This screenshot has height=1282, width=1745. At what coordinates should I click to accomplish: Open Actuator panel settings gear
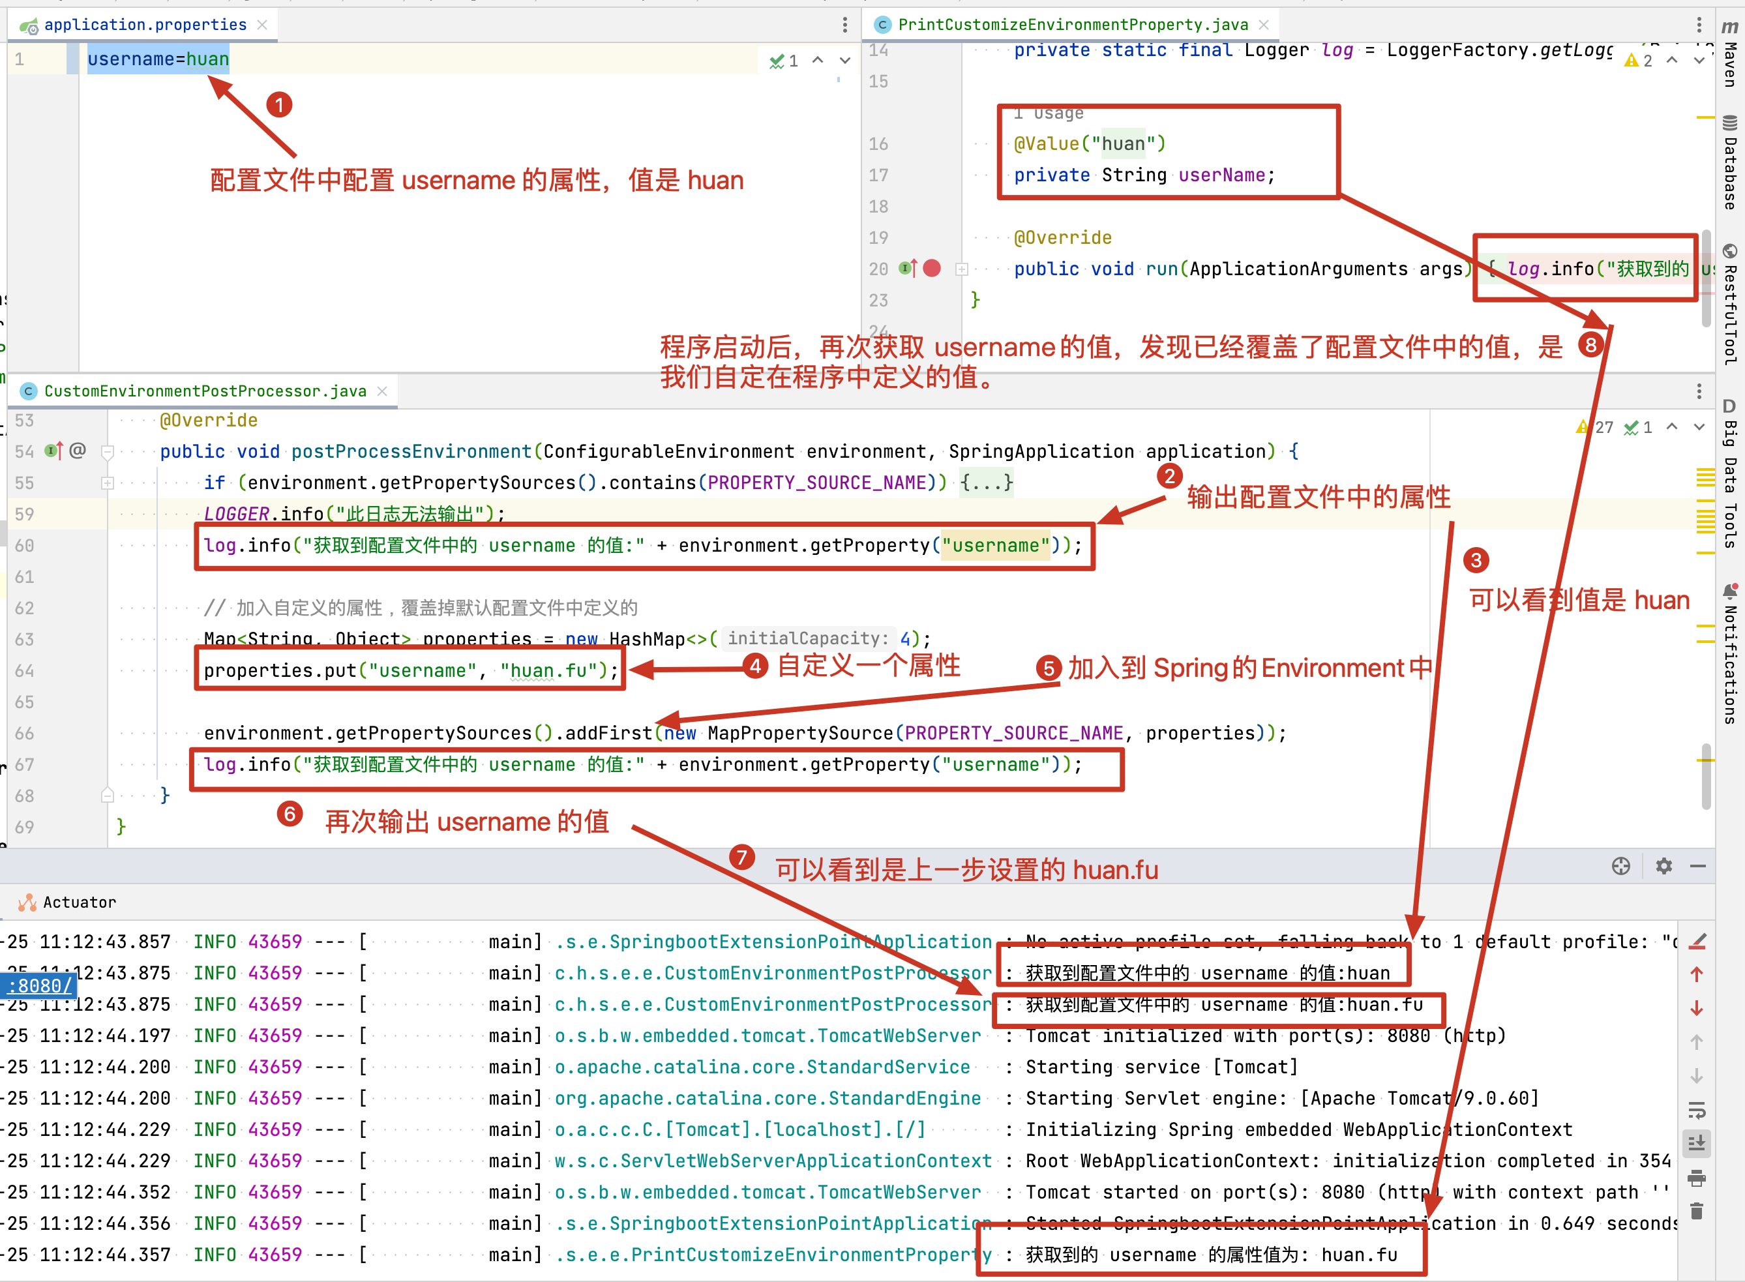pyautogui.click(x=1663, y=866)
